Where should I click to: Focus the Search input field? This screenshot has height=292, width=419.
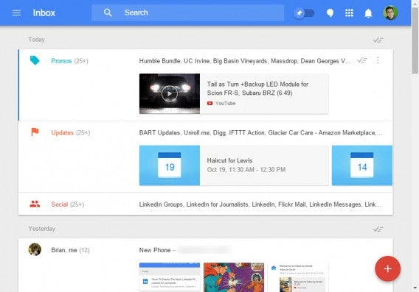(187, 13)
